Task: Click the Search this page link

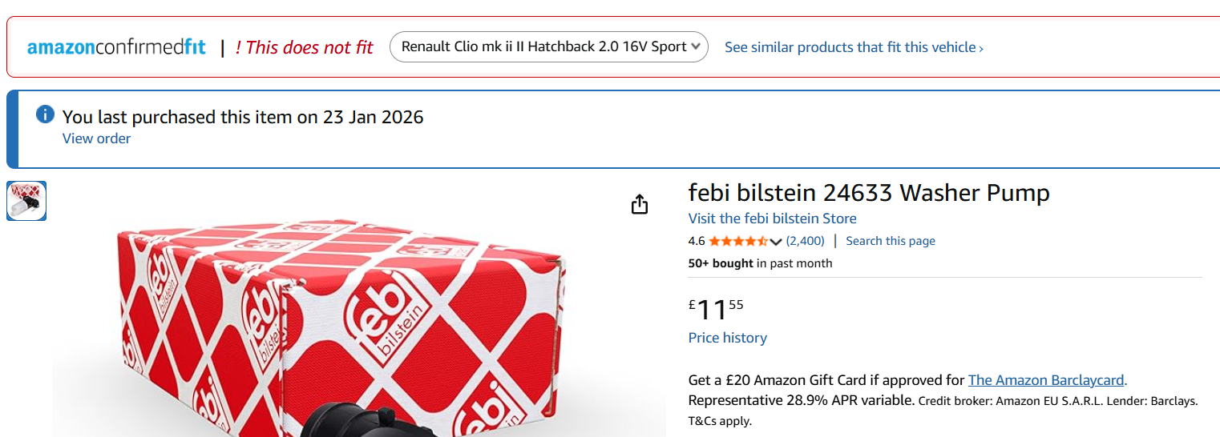Action: [x=890, y=241]
